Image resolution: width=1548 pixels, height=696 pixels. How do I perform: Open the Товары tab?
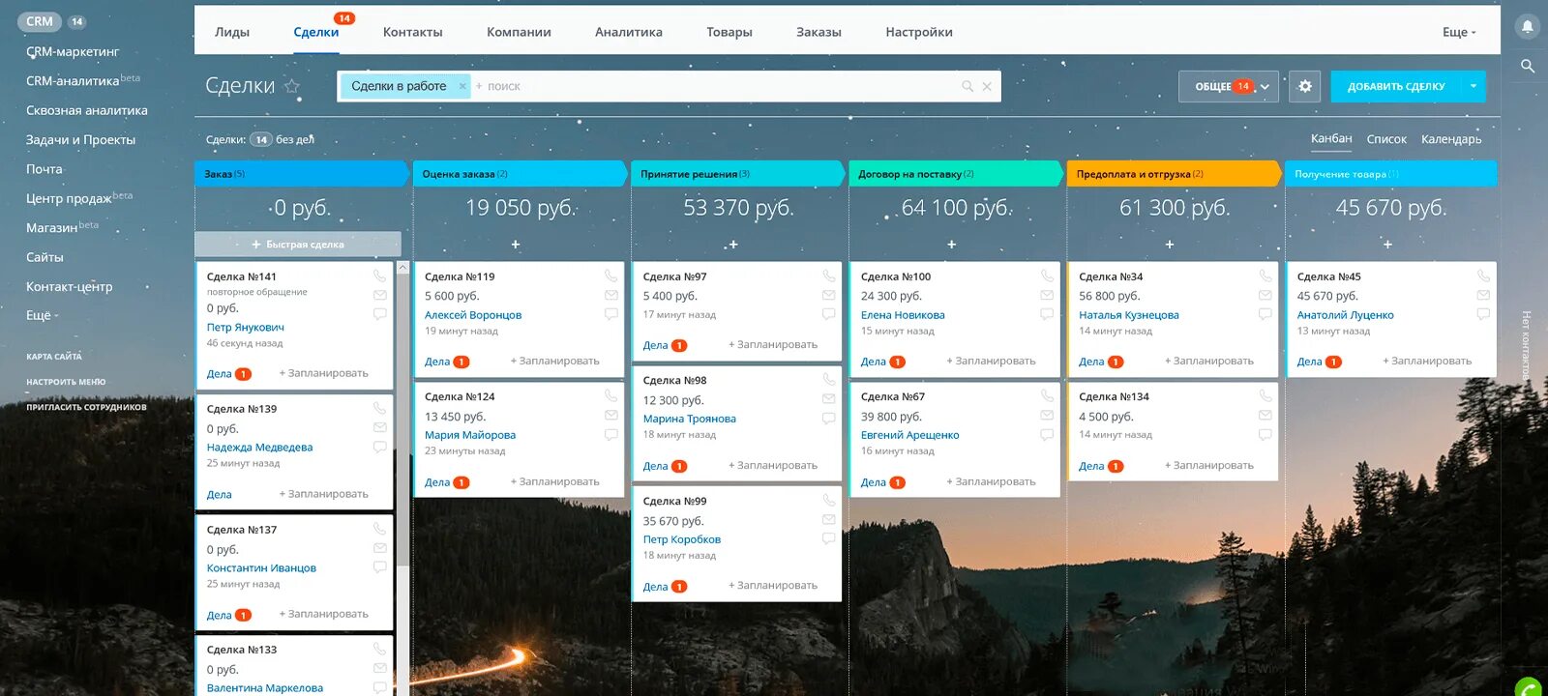pyautogui.click(x=729, y=32)
